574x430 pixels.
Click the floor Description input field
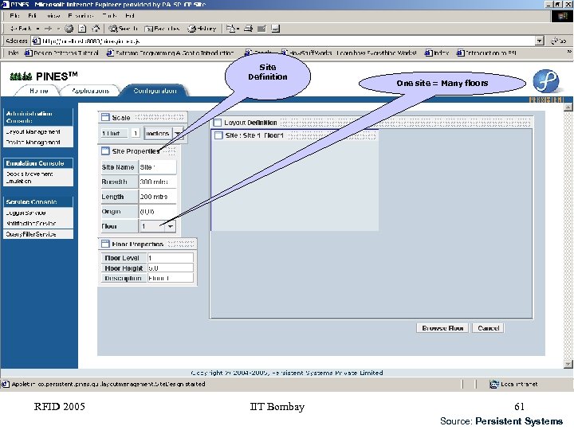pos(171,278)
